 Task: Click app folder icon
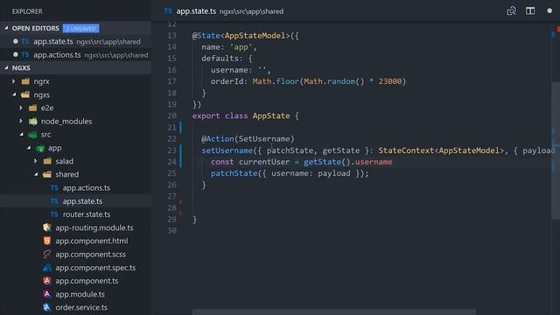point(40,148)
